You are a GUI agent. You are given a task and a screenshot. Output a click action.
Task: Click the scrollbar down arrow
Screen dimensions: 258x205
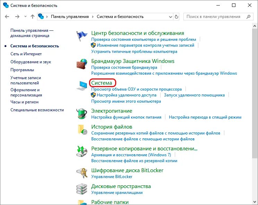[x=255, y=202]
